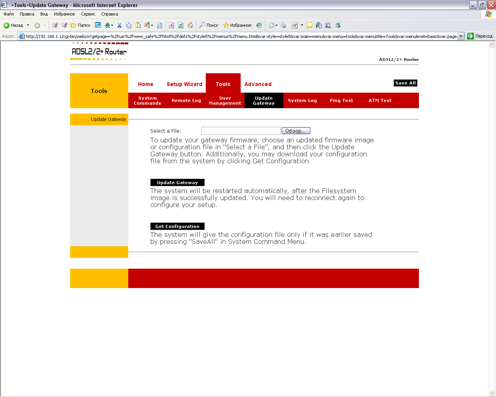
Task: Click the Paste clipboard icon
Action: 138,25
